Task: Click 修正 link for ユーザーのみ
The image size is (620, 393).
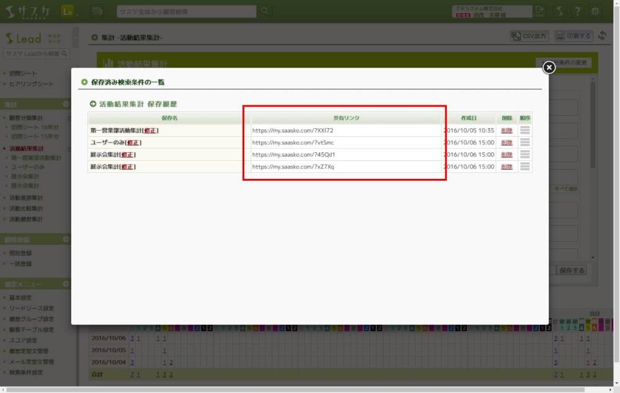Action: click(x=133, y=142)
